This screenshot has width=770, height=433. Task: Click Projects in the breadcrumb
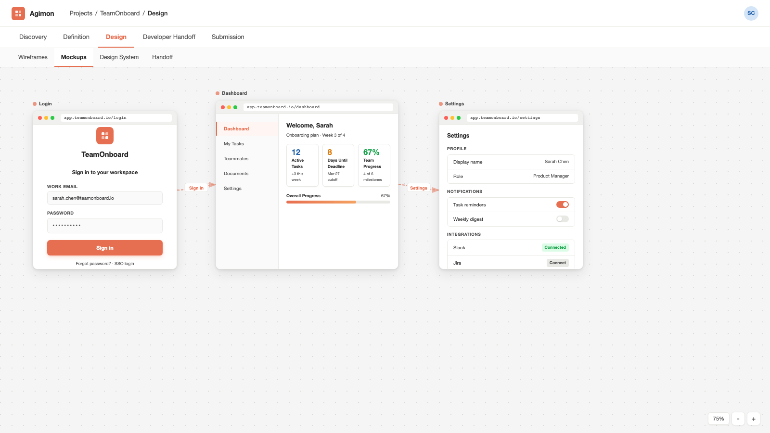pos(81,13)
